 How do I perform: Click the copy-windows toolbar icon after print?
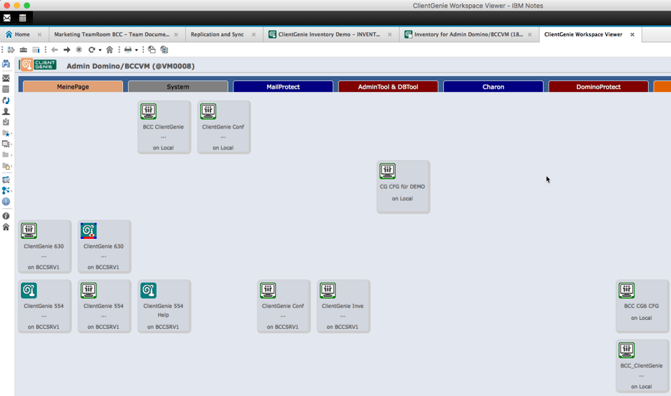152,50
